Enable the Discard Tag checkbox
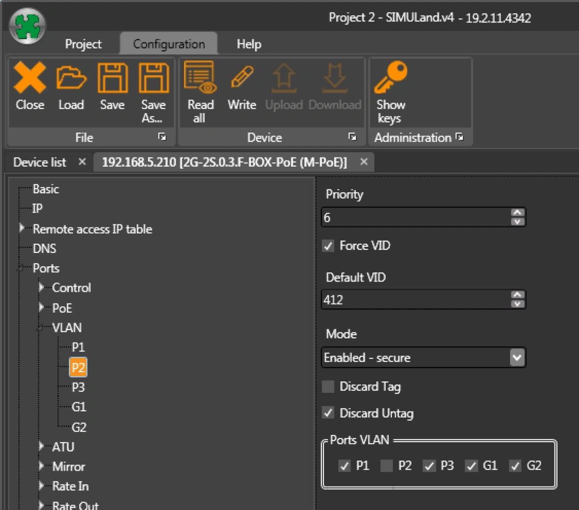Viewport: 579px width, 510px height. pos(328,387)
